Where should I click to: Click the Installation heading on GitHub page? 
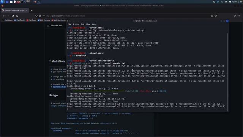pos(57,61)
